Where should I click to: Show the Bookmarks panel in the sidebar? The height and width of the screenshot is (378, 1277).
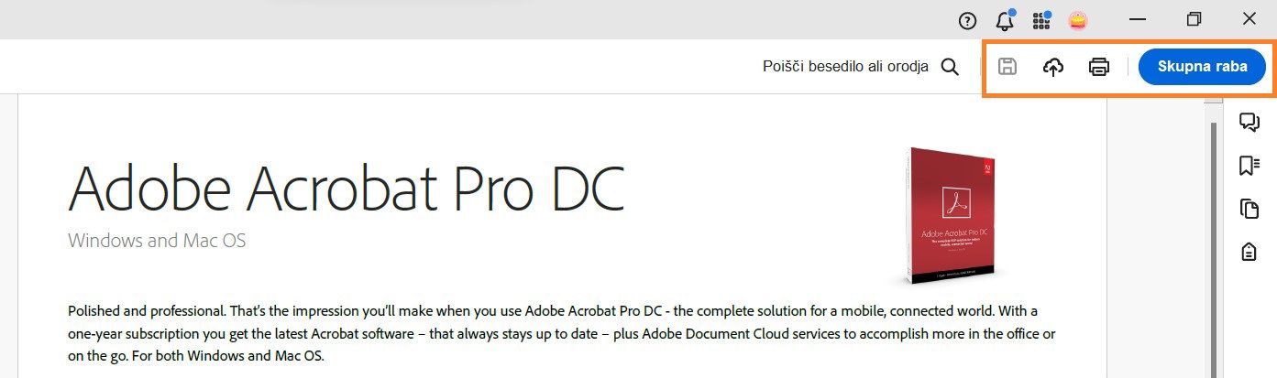coord(1249,166)
